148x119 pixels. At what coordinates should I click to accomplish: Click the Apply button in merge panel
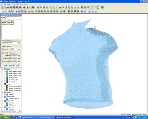6,65
